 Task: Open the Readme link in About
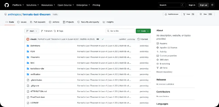(162, 43)
